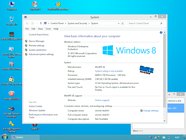Click the Start orb on the taskbar
The width and height of the screenshot is (186, 140).
tap(5, 137)
